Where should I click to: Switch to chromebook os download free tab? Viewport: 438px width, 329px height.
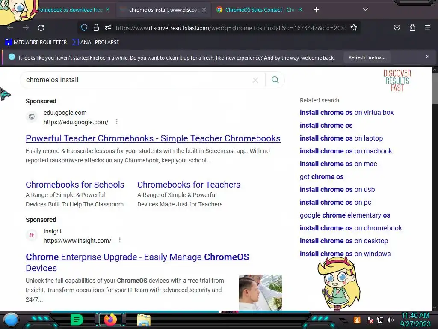coord(70,10)
